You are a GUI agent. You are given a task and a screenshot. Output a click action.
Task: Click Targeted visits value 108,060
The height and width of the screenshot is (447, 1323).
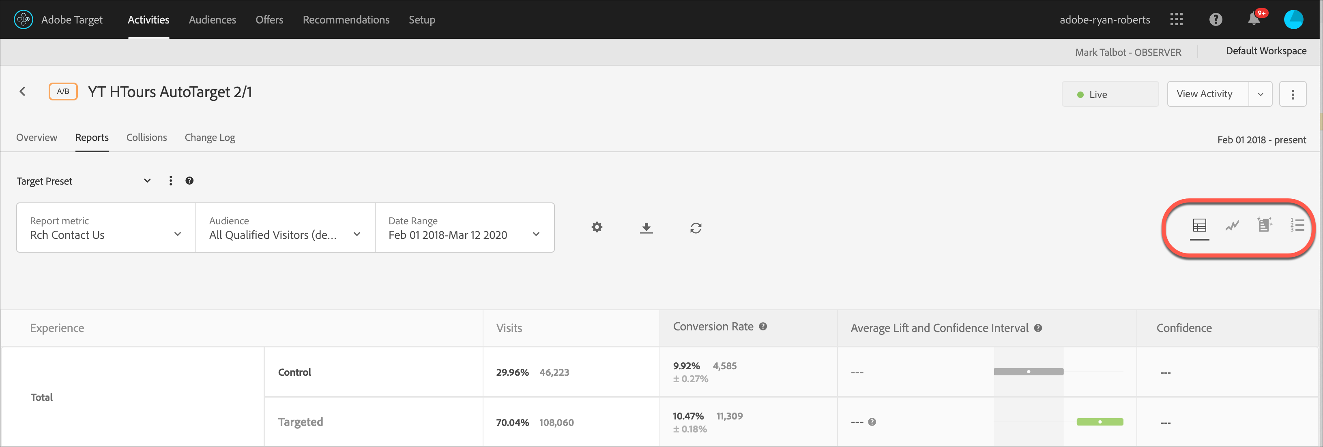tap(556, 422)
